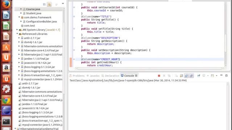Select Student.java in Package Explorer
The height and width of the screenshot is (130, 232).
coord(34,13)
